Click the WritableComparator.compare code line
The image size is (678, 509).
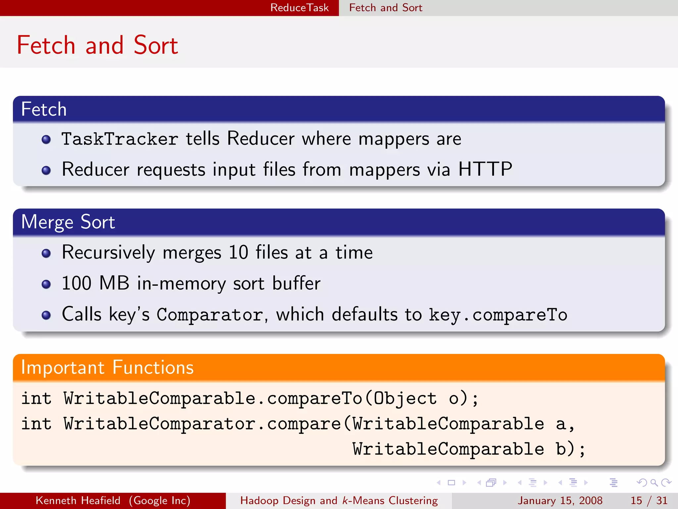[298, 424]
